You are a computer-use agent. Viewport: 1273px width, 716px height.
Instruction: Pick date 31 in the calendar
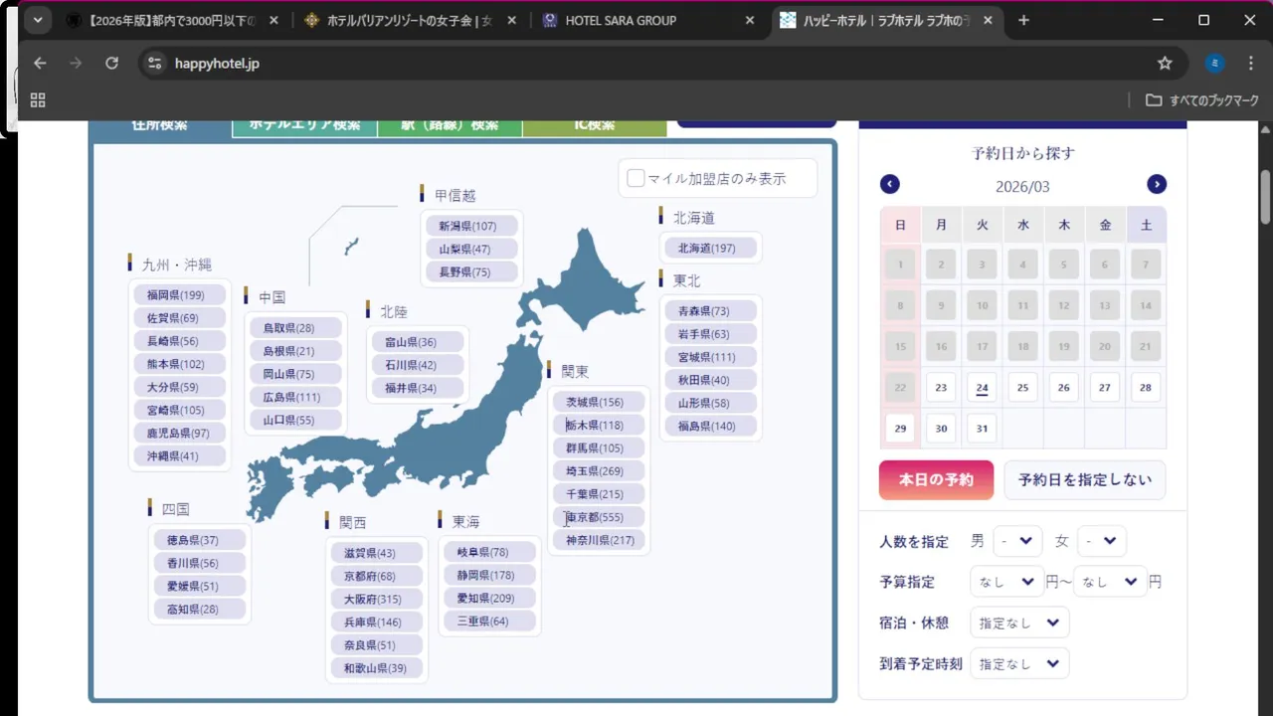(982, 429)
